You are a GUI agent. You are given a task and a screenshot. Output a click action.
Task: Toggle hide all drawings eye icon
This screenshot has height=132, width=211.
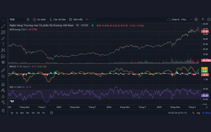[3, 102]
